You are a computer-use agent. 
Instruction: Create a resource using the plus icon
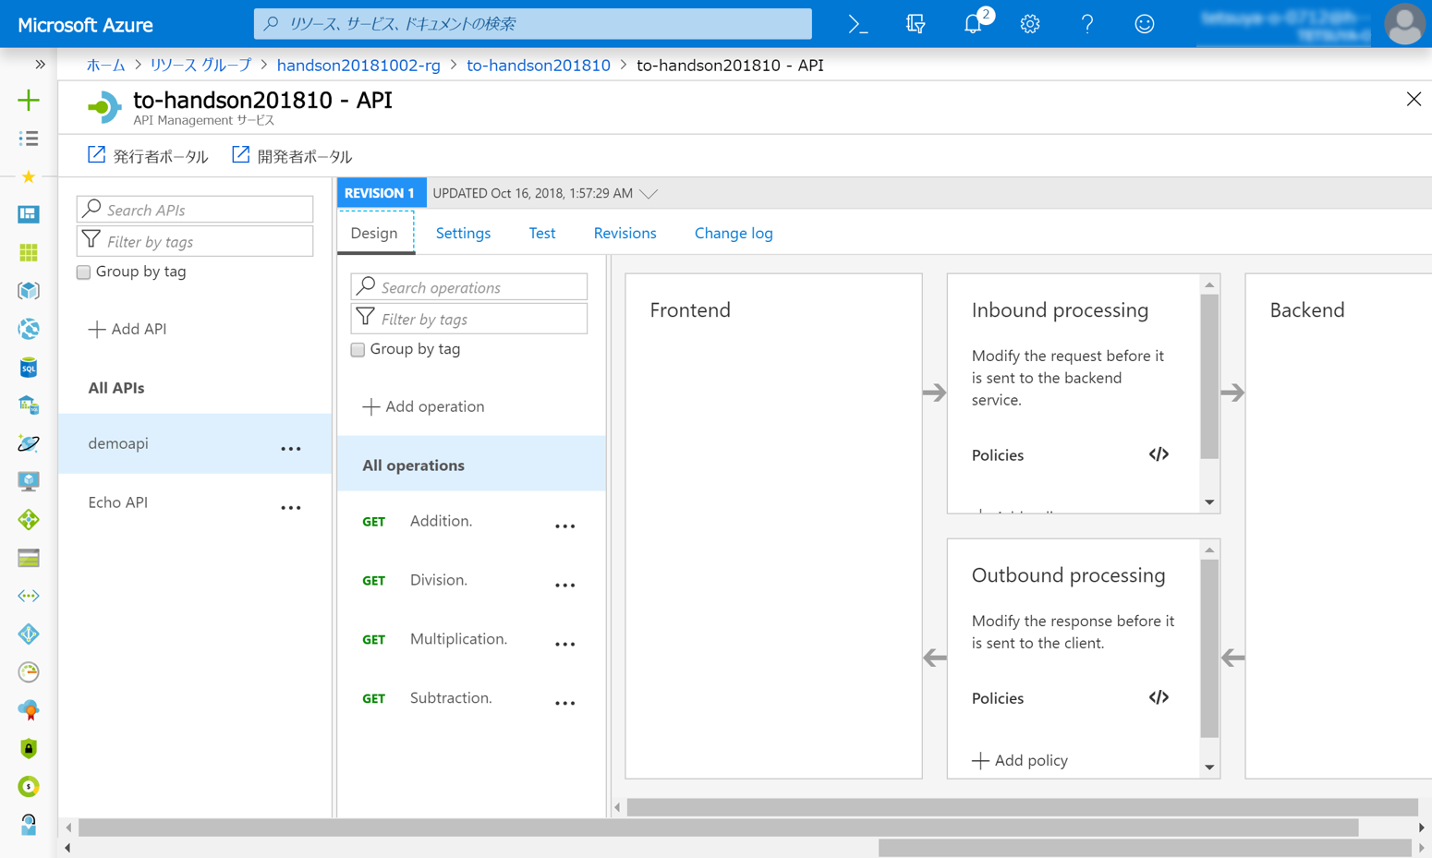coord(28,99)
